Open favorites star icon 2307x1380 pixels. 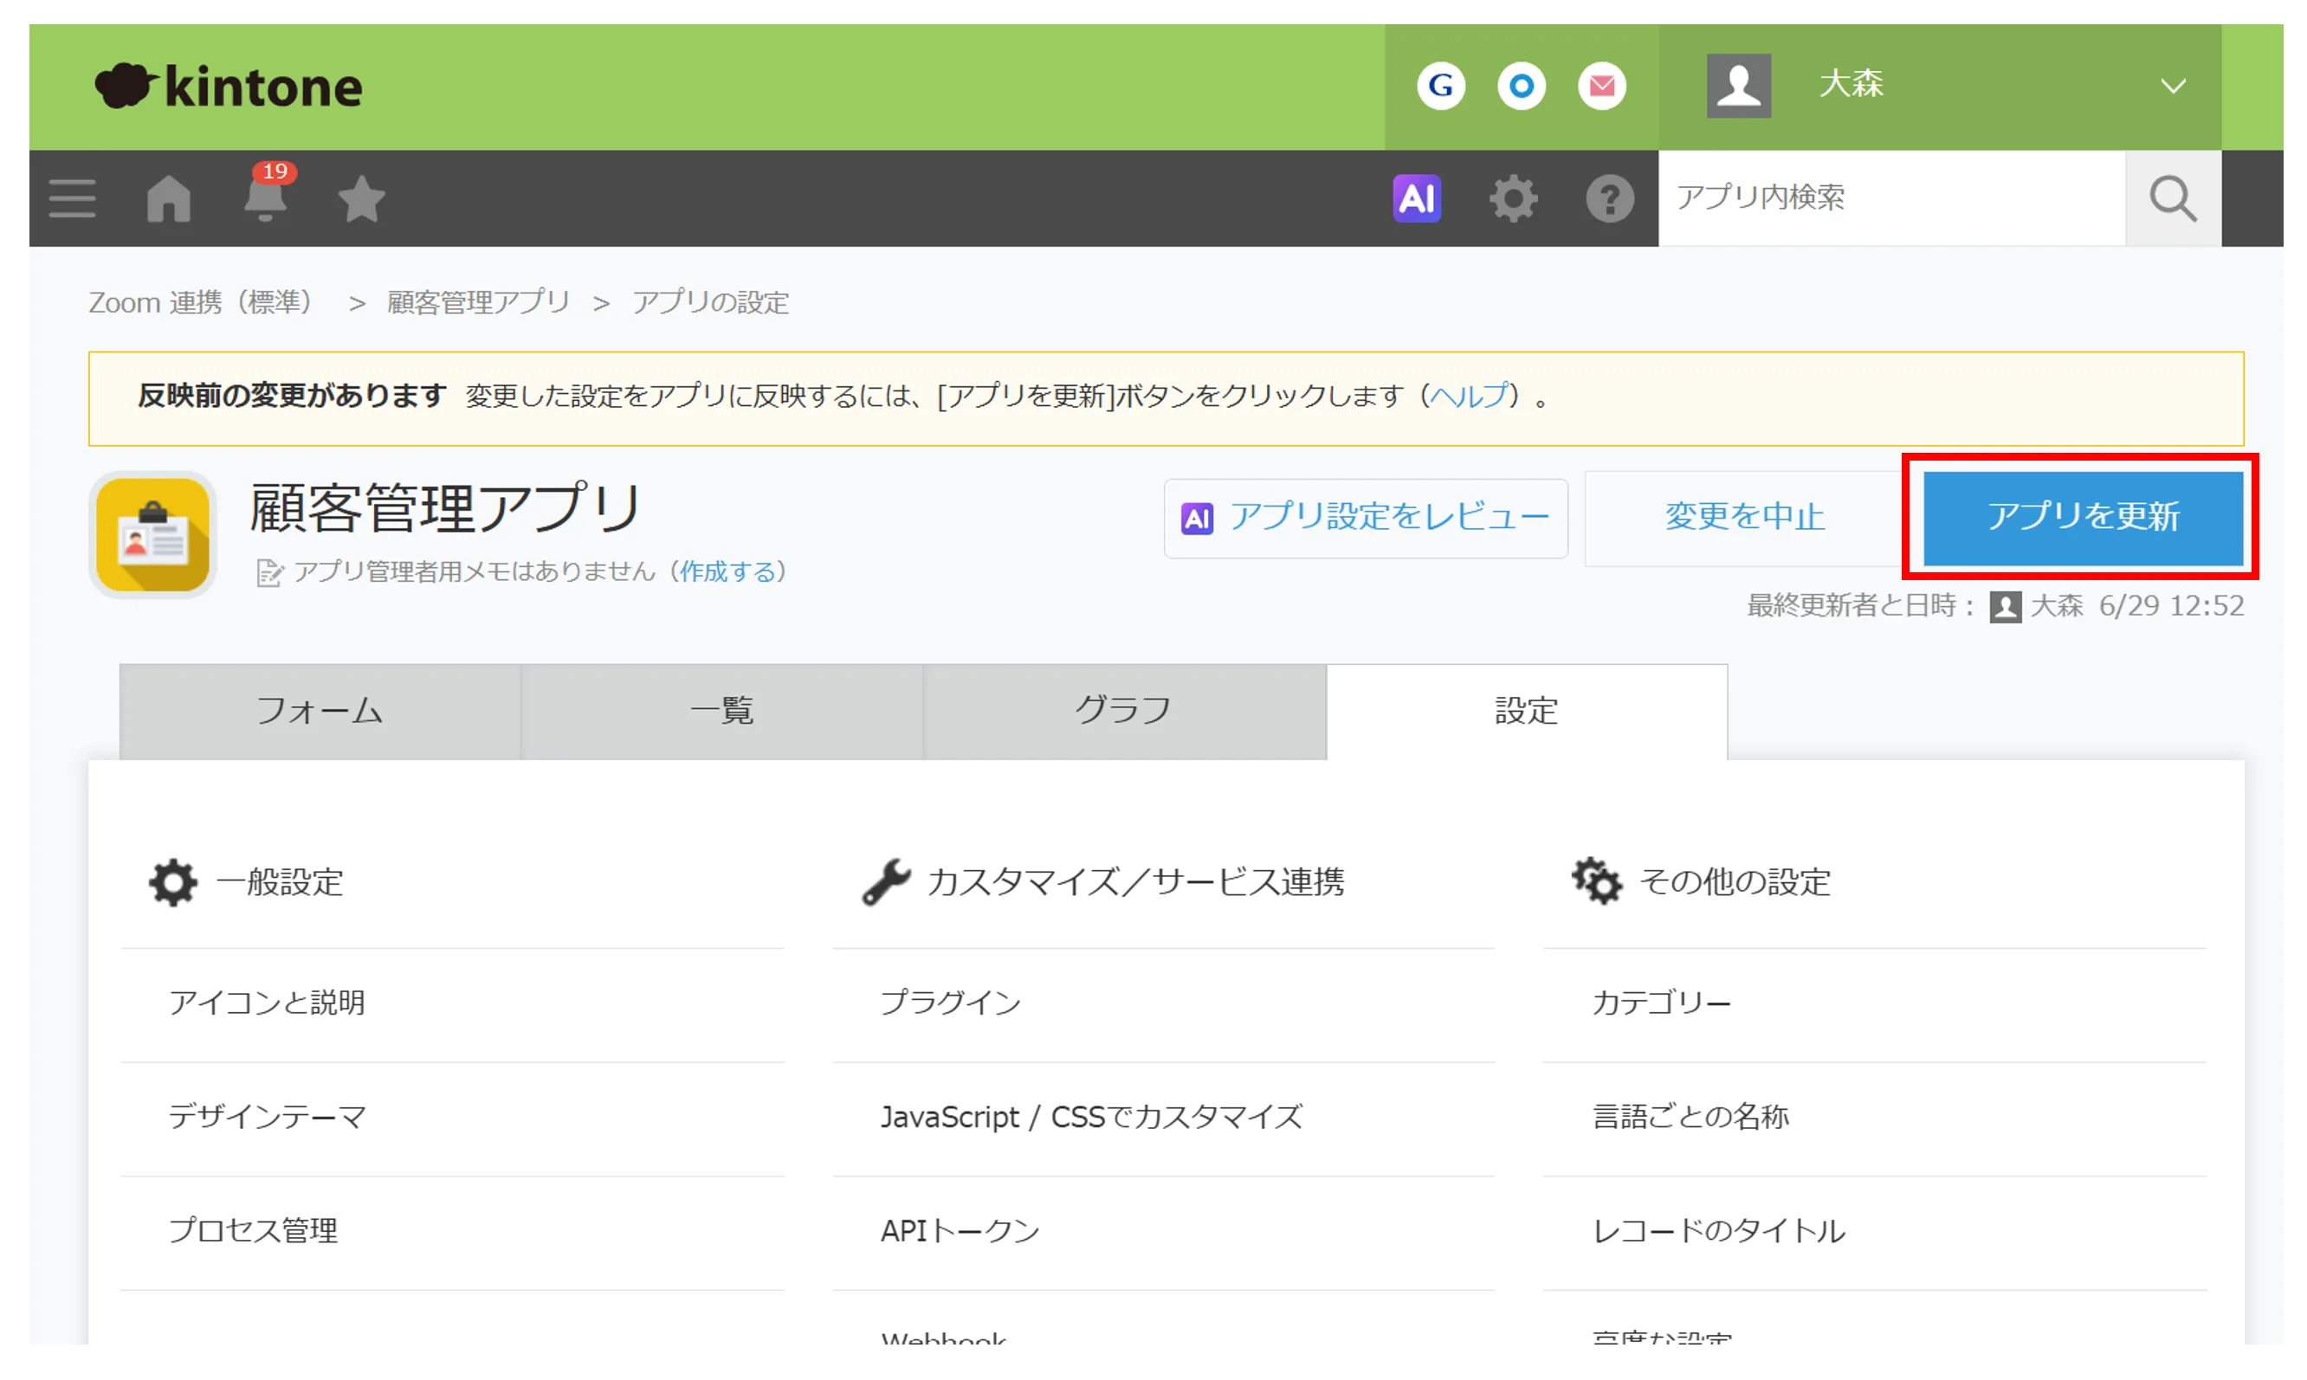pos(361,198)
